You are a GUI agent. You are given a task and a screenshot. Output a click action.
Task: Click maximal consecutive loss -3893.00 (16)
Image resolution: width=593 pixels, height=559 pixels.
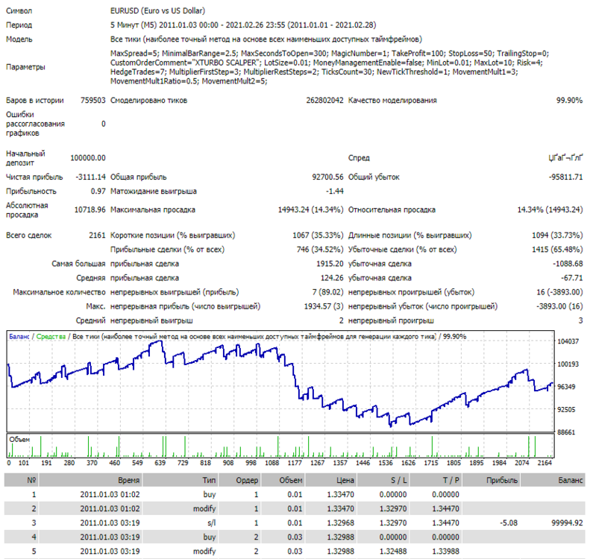point(559,306)
